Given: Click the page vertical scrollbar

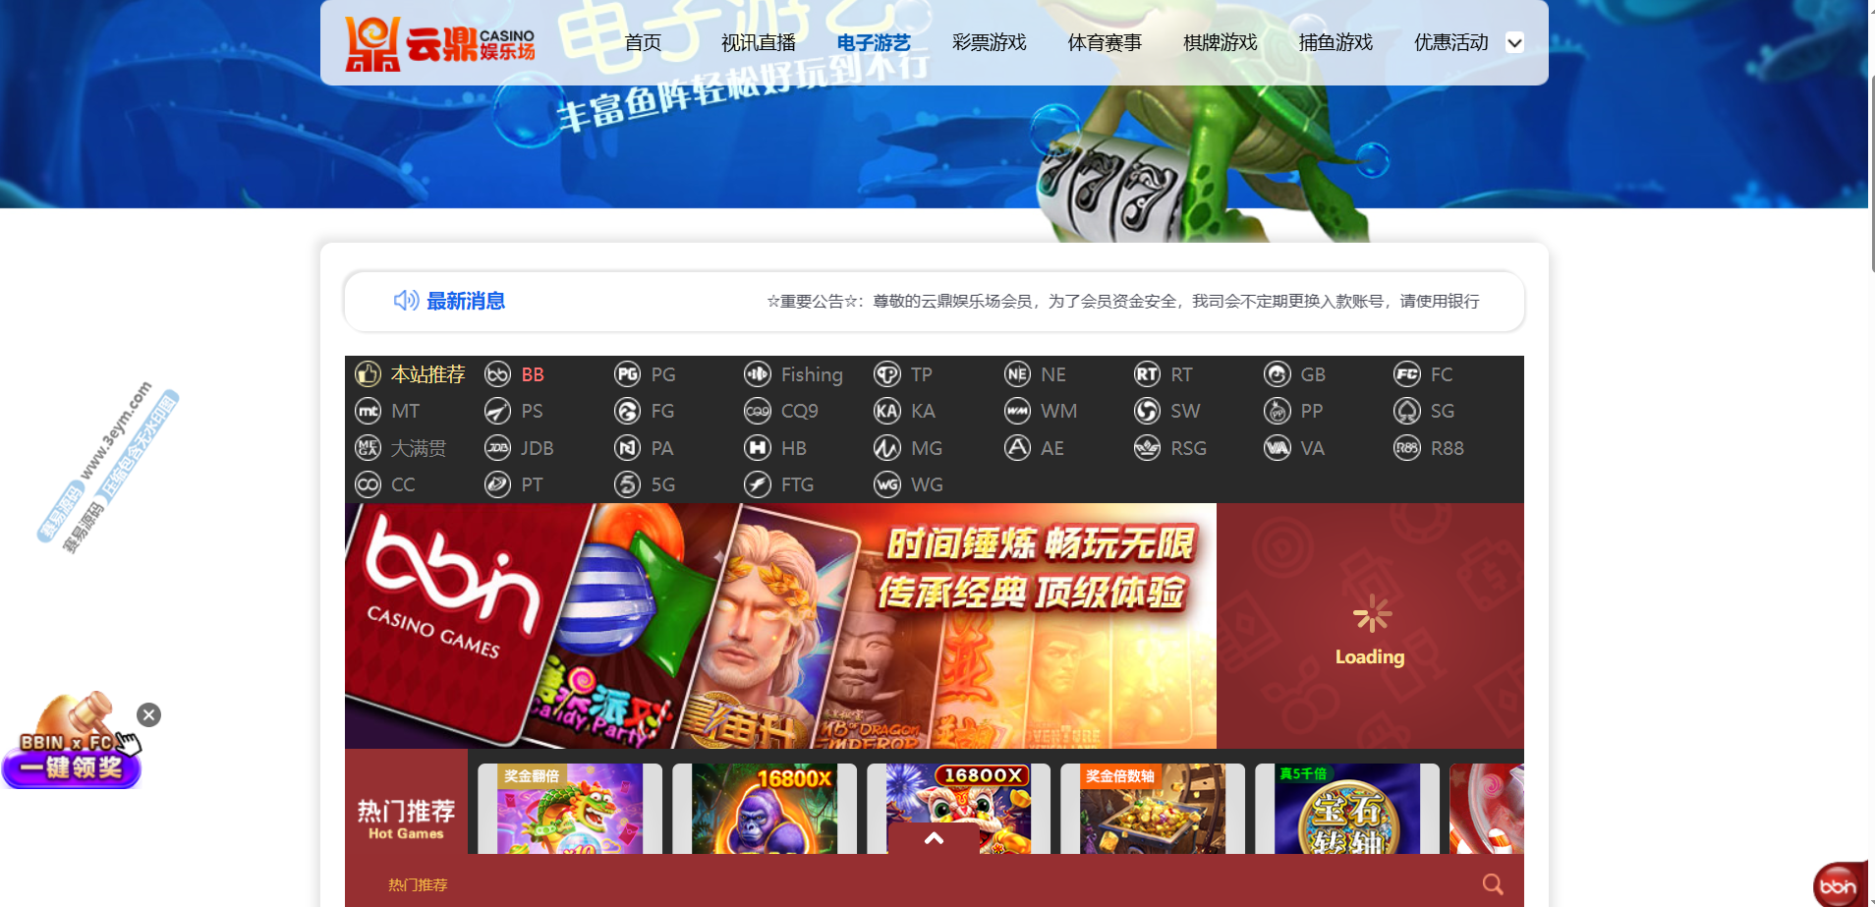Looking at the screenshot, I should pos(1870,177).
